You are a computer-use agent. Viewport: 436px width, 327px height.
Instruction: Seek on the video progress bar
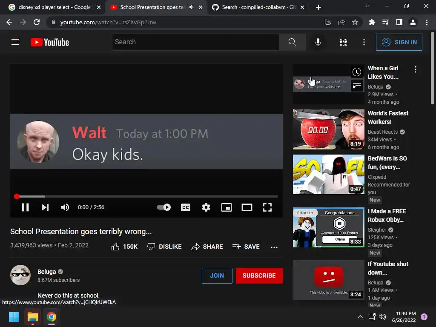tap(146, 196)
